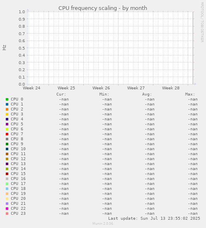Image resolution: width=206 pixels, height=228 pixels.
Task: Click the CPU 1 blue color swatch
Action: (7, 104)
